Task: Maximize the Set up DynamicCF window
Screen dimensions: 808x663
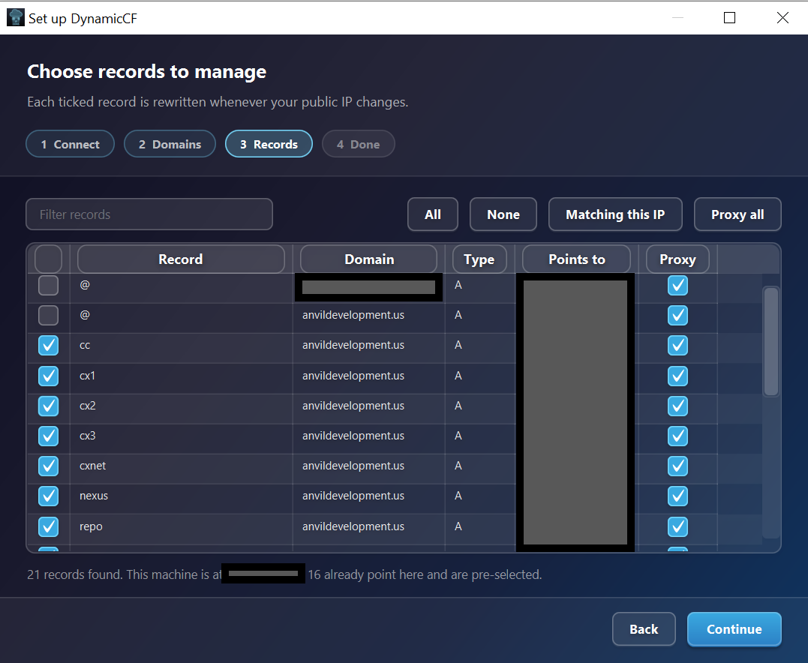Action: 729,17
